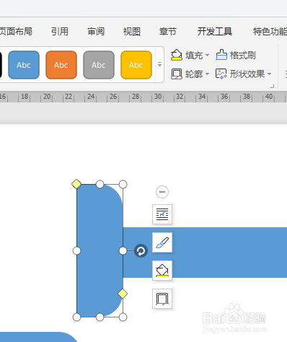Open the 填充 dropdown arrow
Viewport: 287px width, 342px height.
pos(207,56)
